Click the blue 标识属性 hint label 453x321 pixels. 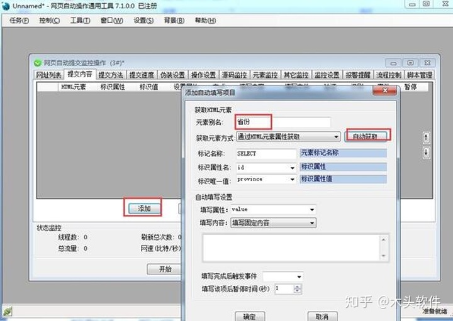click(x=344, y=166)
